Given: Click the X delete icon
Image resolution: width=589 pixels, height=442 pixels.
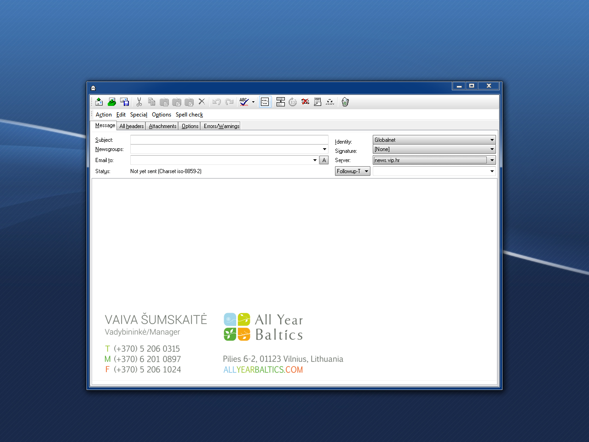Looking at the screenshot, I should click(202, 102).
